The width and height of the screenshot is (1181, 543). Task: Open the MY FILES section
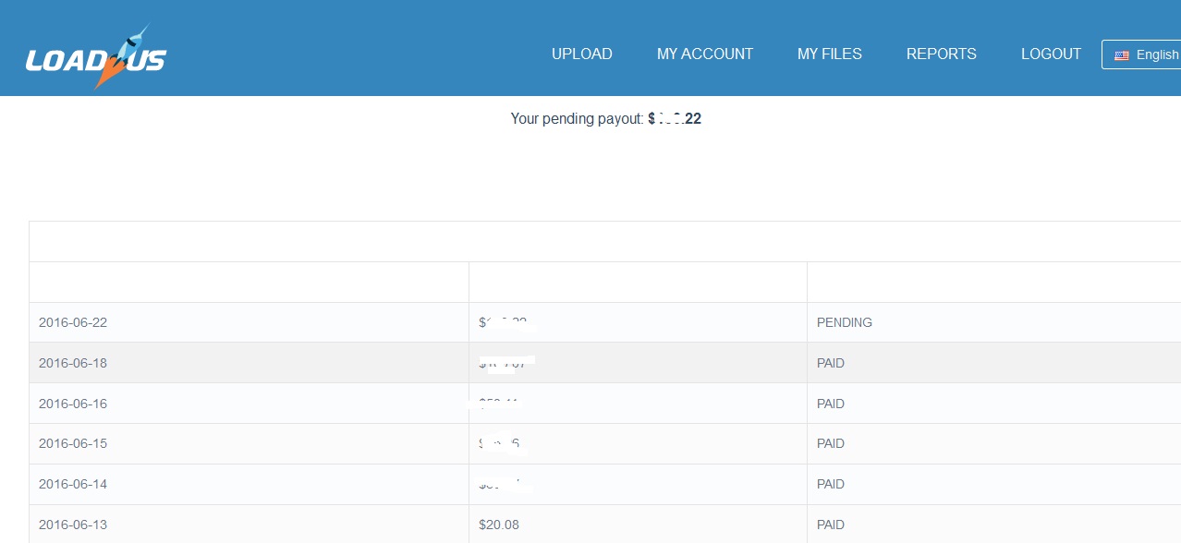tap(830, 54)
